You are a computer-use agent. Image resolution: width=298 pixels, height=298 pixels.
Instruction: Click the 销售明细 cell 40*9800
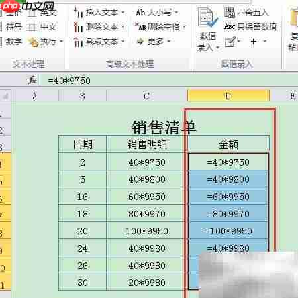coord(147,179)
